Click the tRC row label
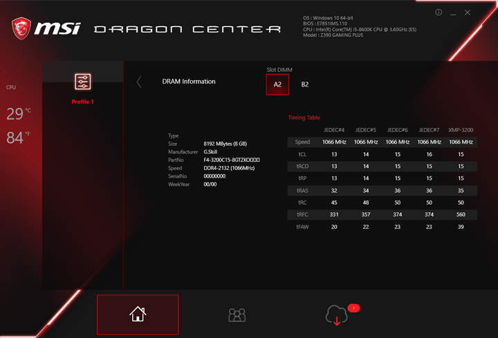498x338 pixels. point(302,203)
